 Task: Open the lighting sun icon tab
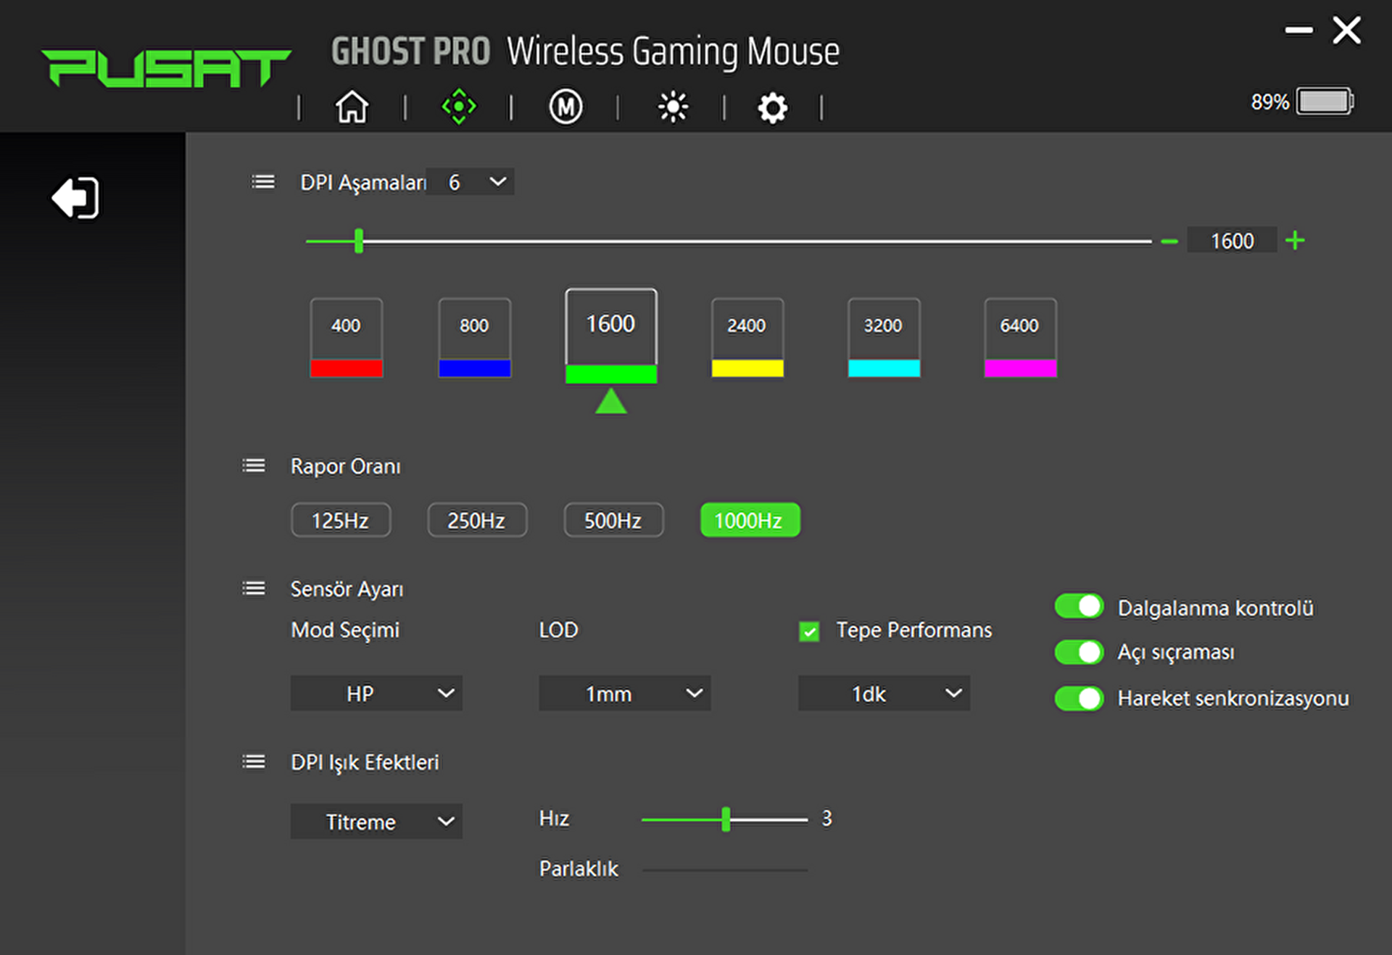[673, 107]
